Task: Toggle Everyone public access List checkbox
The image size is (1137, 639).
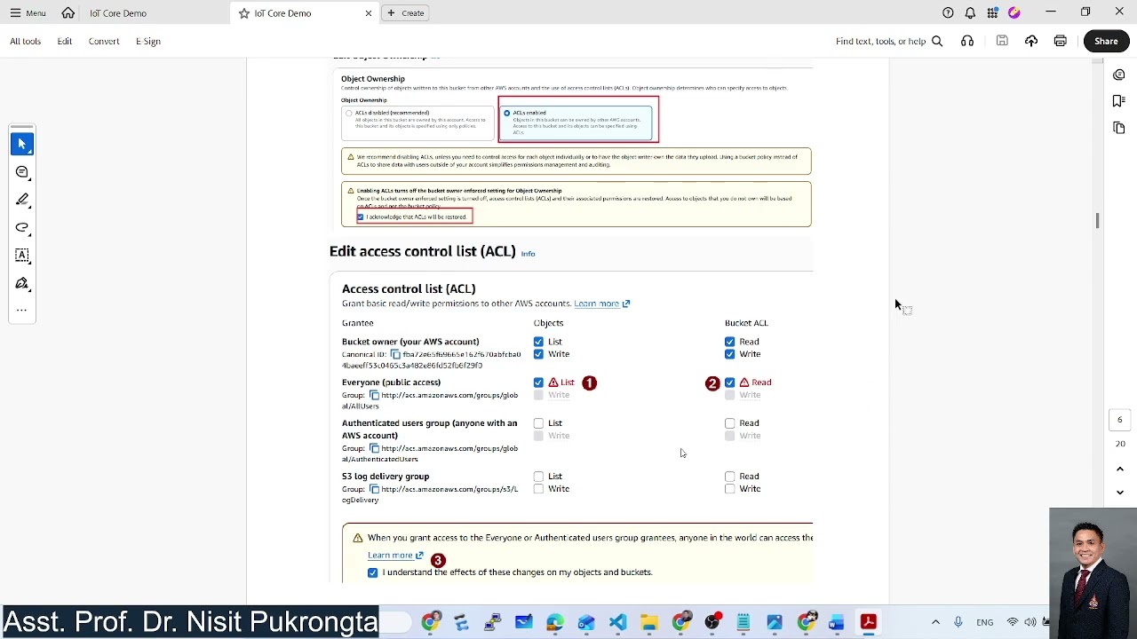Action: click(x=538, y=383)
